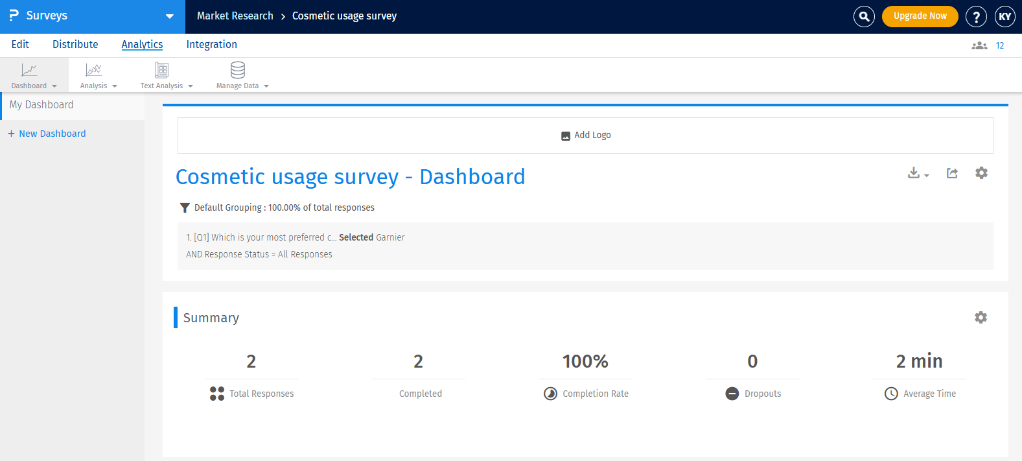Create a New Dashboard link
The width and height of the screenshot is (1022, 461).
pyautogui.click(x=52, y=134)
